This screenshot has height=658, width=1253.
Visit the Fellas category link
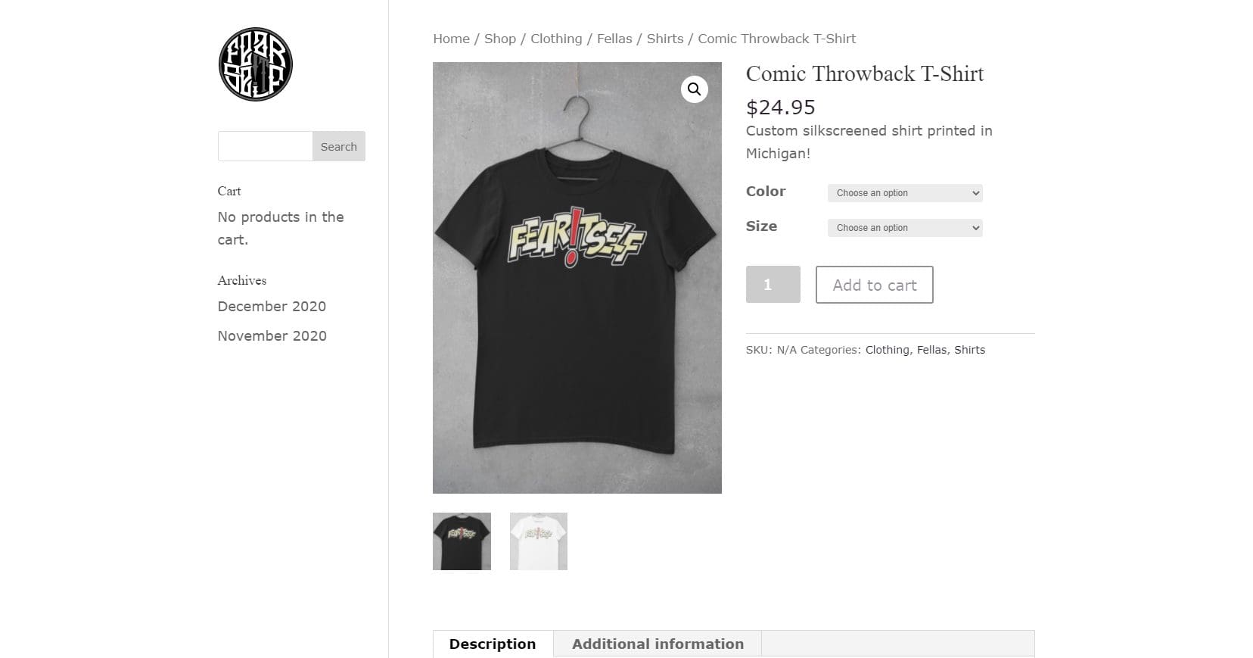tap(614, 39)
